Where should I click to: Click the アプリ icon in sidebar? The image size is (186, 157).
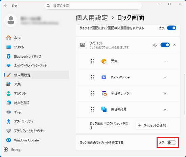coord(8,84)
